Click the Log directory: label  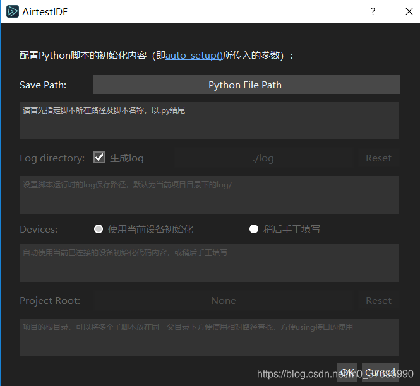(x=52, y=158)
